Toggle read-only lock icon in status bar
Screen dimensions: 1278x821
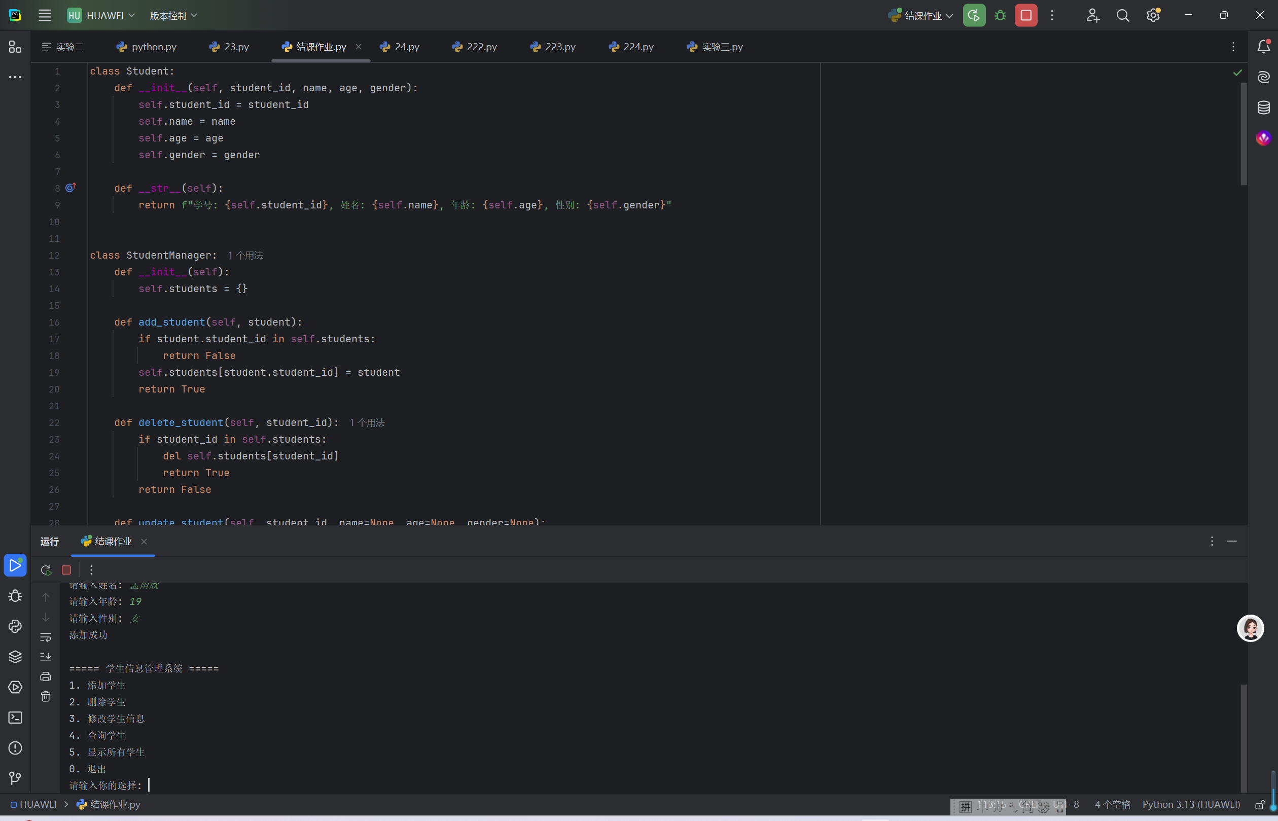point(1259,804)
